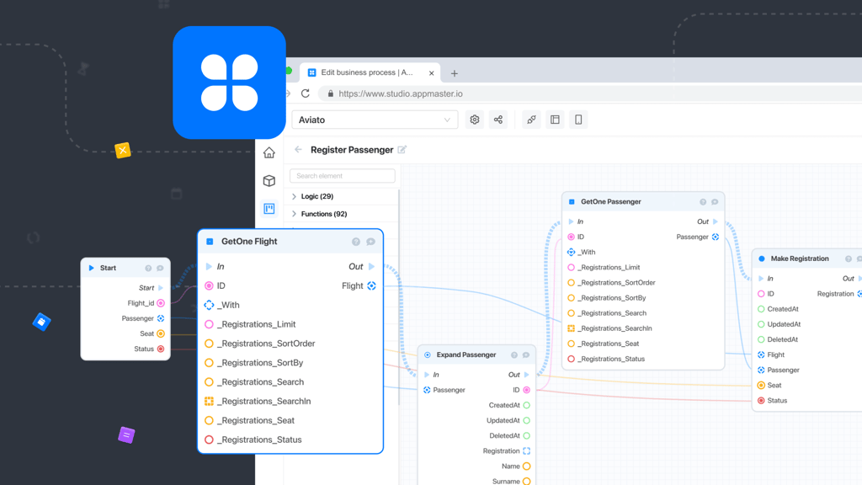Select the Seat output pin on Start block
The width and height of the screenshot is (862, 485).
[161, 333]
